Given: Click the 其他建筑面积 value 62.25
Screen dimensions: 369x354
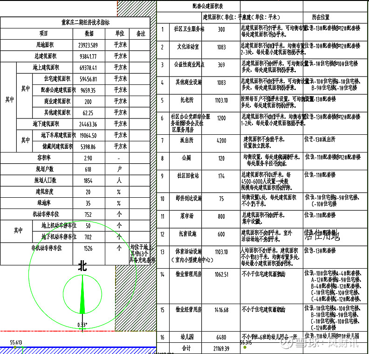Looking at the screenshot, I should 88,113.
